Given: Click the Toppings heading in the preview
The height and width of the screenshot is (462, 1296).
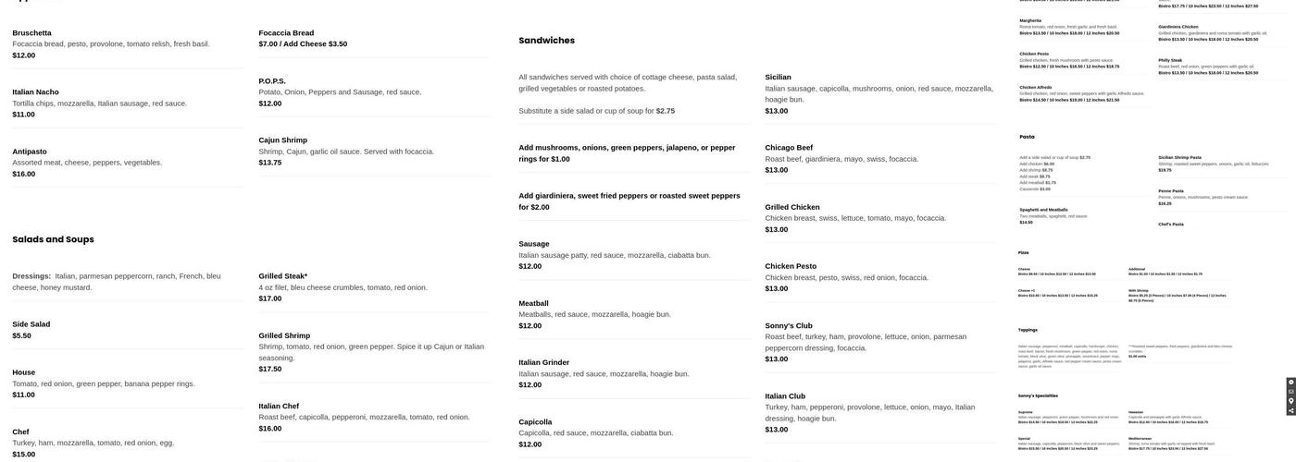Looking at the screenshot, I should coord(1028,330).
